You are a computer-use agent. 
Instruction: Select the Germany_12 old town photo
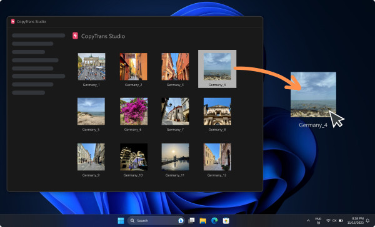[x=217, y=157]
